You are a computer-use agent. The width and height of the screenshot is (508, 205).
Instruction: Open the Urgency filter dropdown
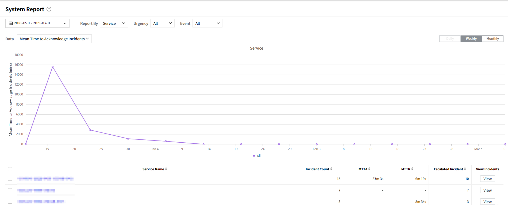tap(162, 23)
